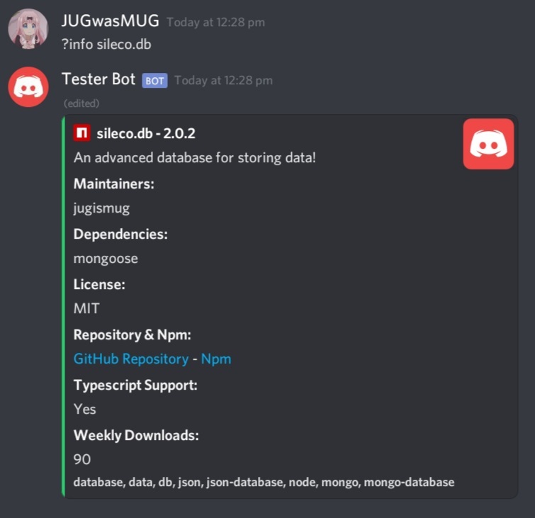This screenshot has height=518, width=535.
Task: Click the JUGwasMUG username
Action: click(x=111, y=21)
